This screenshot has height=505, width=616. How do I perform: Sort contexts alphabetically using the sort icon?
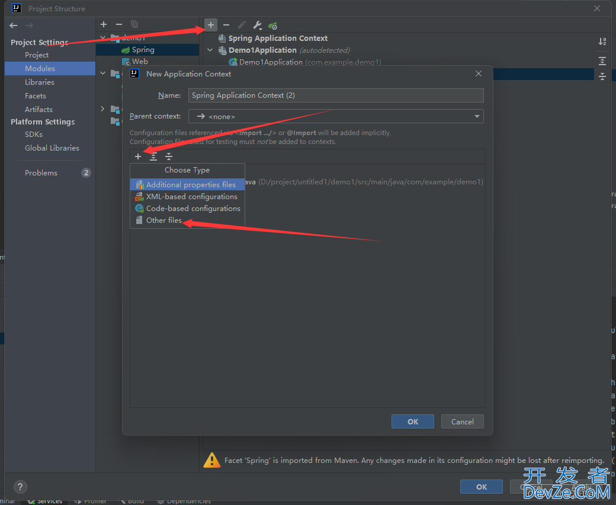(x=602, y=41)
